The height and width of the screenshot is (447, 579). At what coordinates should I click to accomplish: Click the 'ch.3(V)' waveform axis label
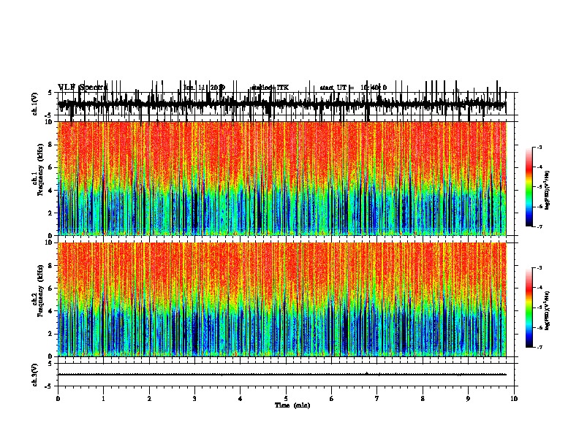pos(35,375)
